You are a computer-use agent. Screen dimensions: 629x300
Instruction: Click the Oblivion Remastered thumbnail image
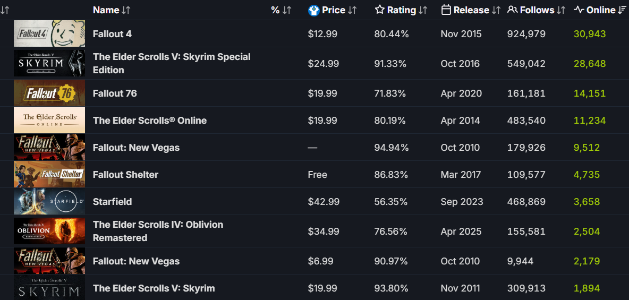49,232
